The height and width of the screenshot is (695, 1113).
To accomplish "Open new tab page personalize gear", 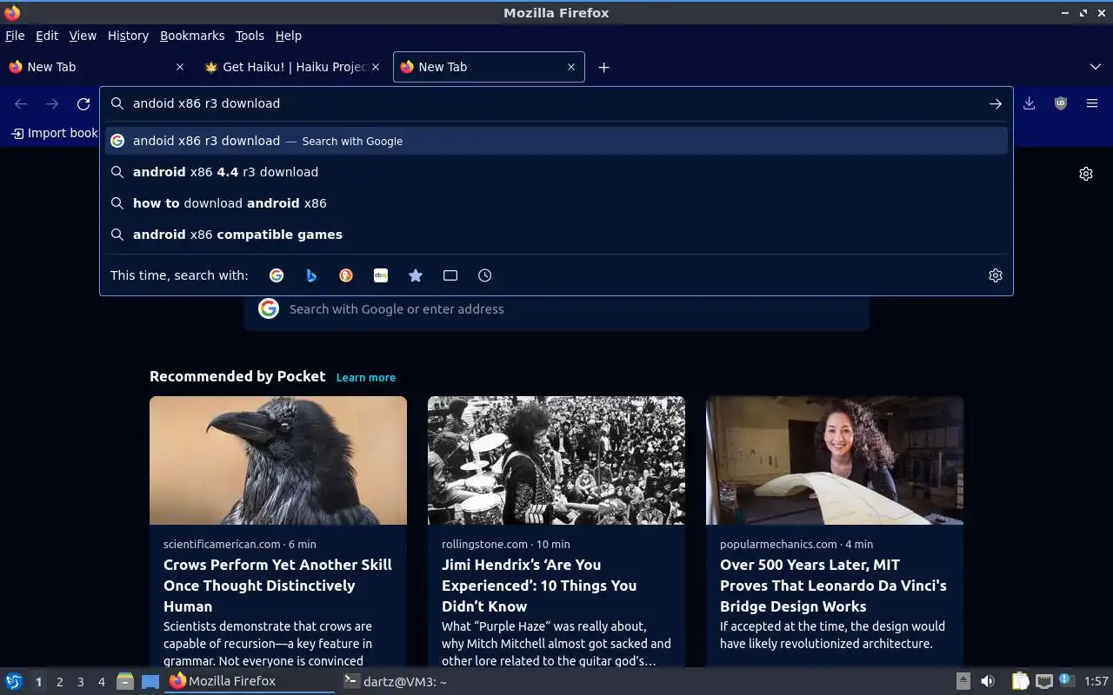I will (x=1086, y=174).
